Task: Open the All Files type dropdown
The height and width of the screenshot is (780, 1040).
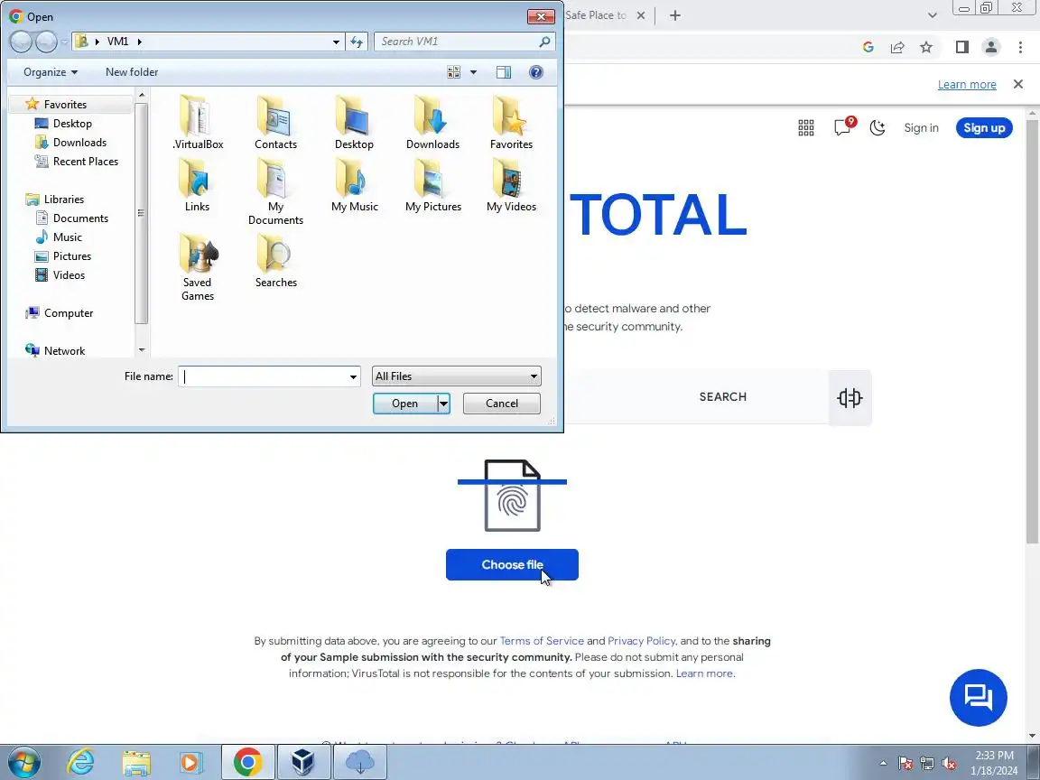Action: pyautogui.click(x=456, y=376)
